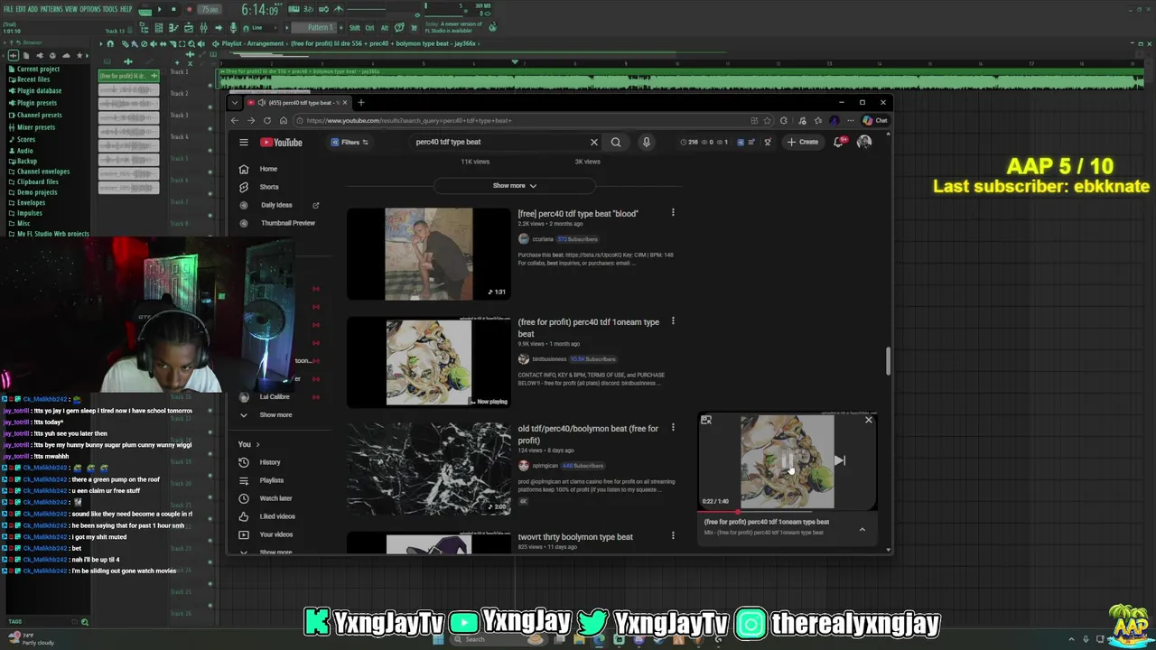This screenshot has width=1156, height=650.
Task: Clear the YouTube search box with X
Action: [594, 142]
